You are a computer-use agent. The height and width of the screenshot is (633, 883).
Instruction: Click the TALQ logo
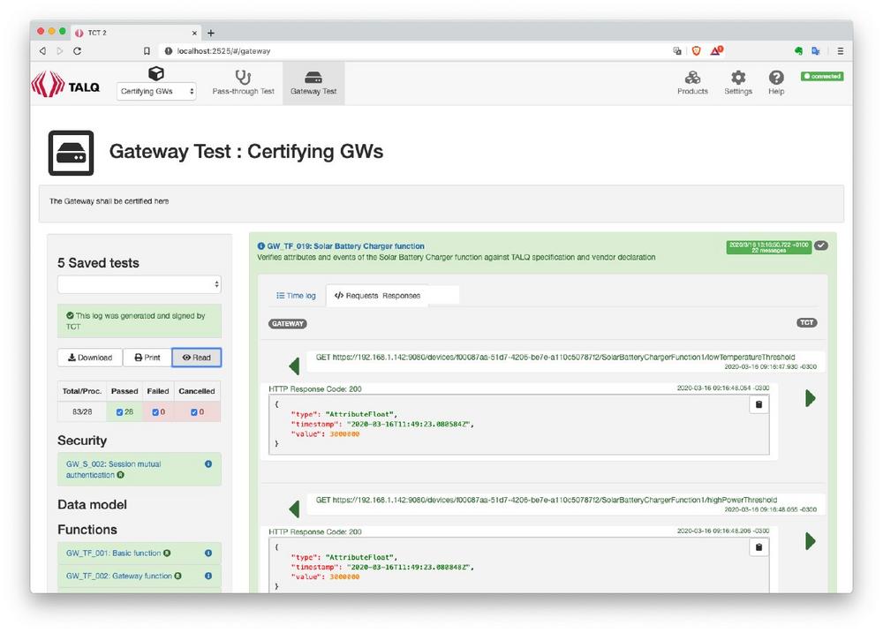(x=65, y=84)
